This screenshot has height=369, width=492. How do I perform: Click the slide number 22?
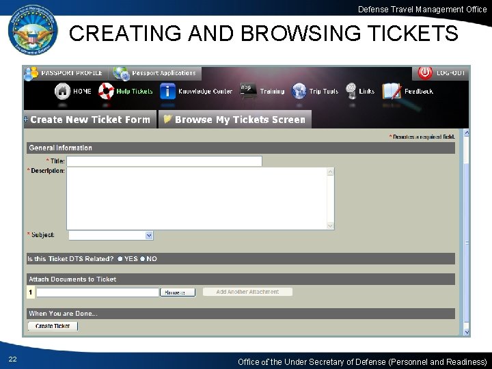(x=12, y=359)
